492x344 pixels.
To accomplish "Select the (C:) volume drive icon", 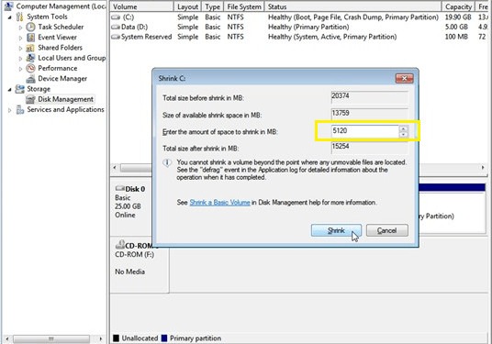I will pyautogui.click(x=116, y=17).
